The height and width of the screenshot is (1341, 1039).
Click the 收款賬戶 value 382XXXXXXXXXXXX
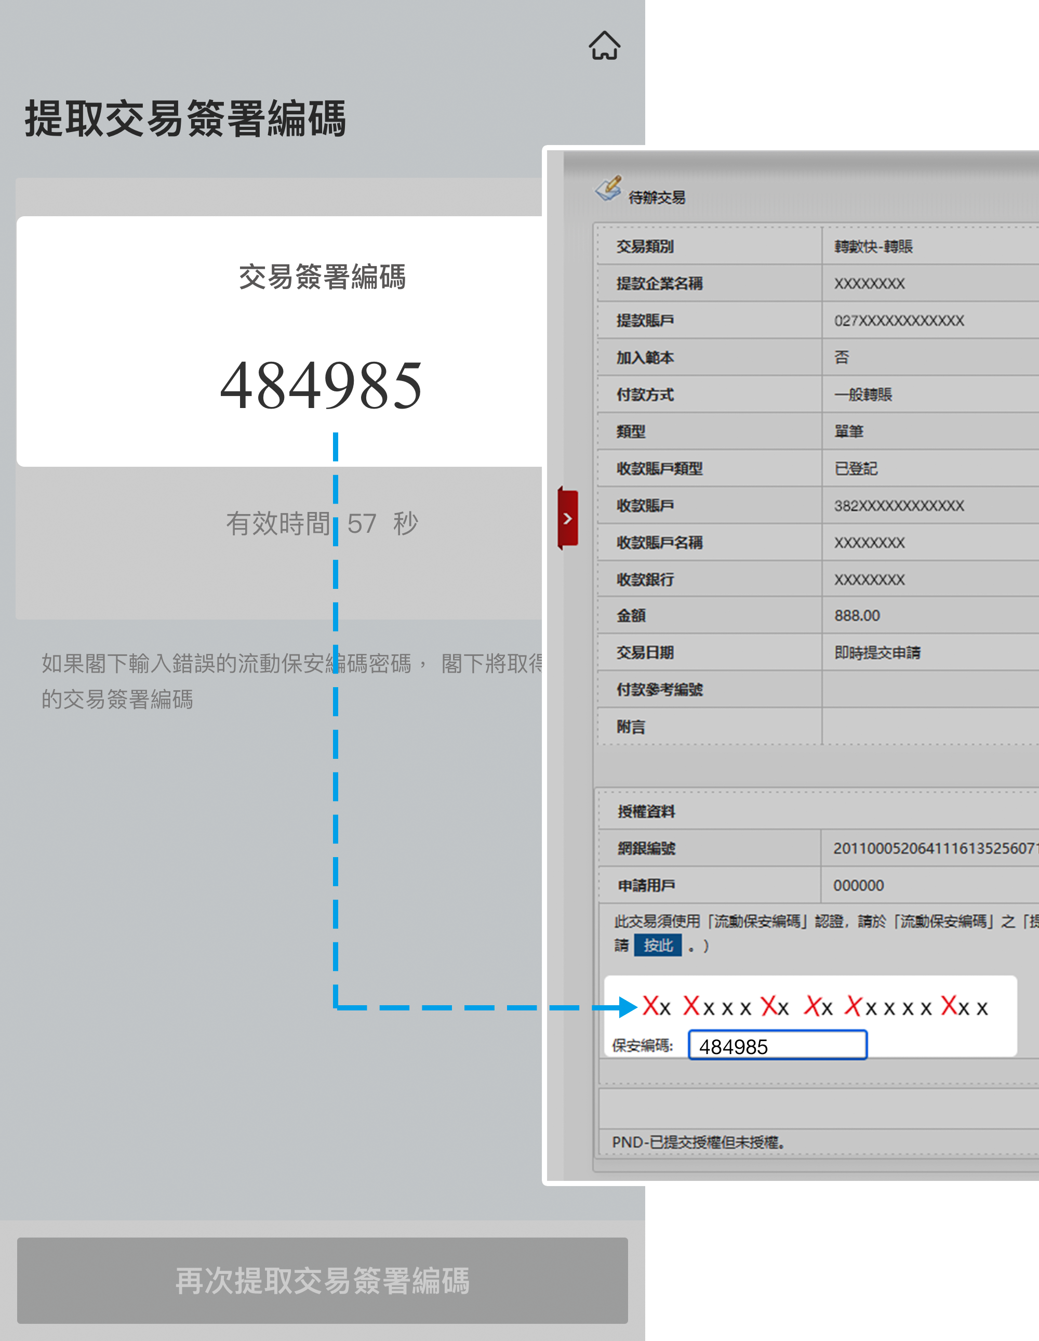tap(898, 506)
